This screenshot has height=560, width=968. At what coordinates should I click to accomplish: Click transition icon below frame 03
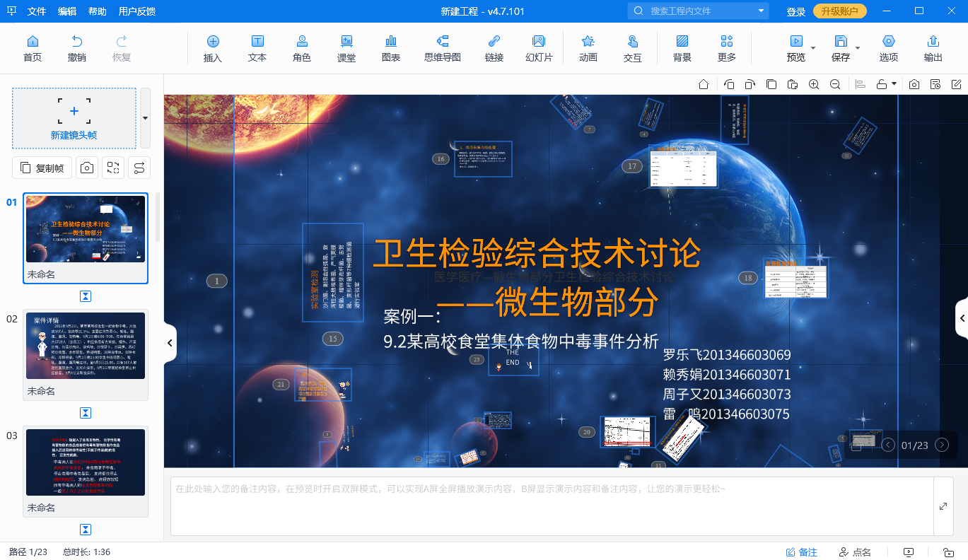pos(86,530)
